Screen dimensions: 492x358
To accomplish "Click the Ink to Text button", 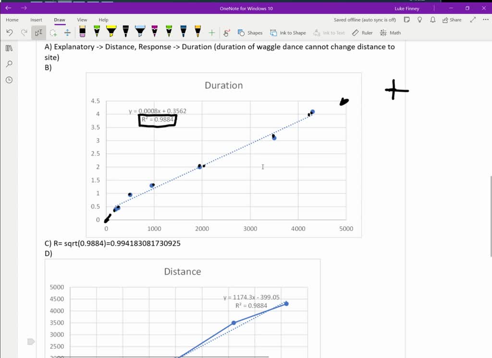I will (x=329, y=33).
